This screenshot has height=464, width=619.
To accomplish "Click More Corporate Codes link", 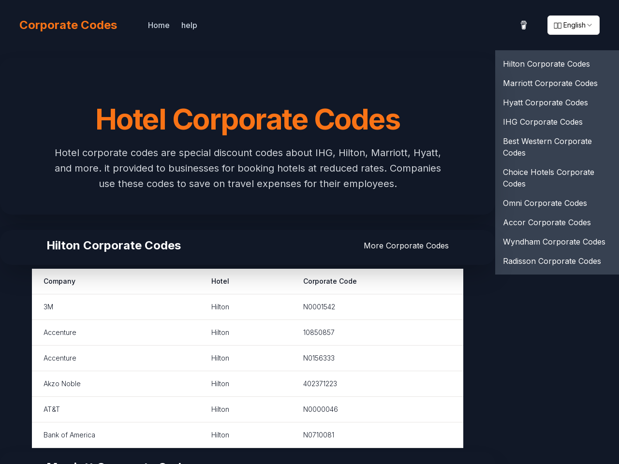I will point(406,245).
